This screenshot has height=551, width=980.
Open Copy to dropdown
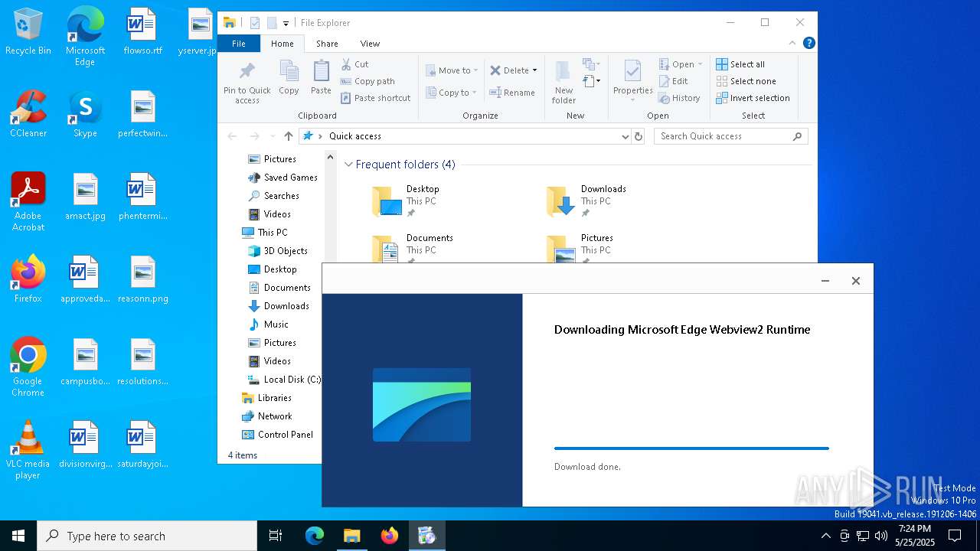point(452,93)
